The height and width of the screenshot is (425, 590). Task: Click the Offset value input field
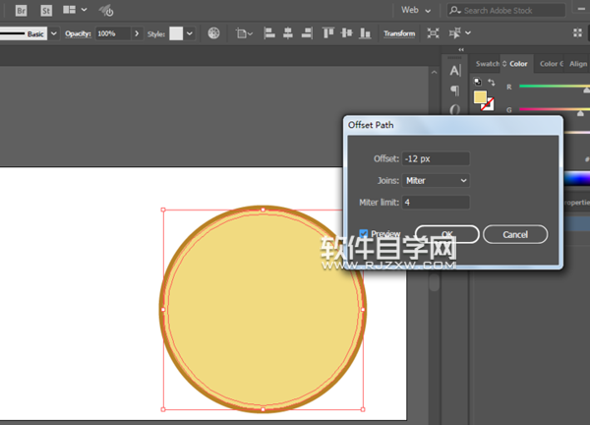pyautogui.click(x=437, y=158)
